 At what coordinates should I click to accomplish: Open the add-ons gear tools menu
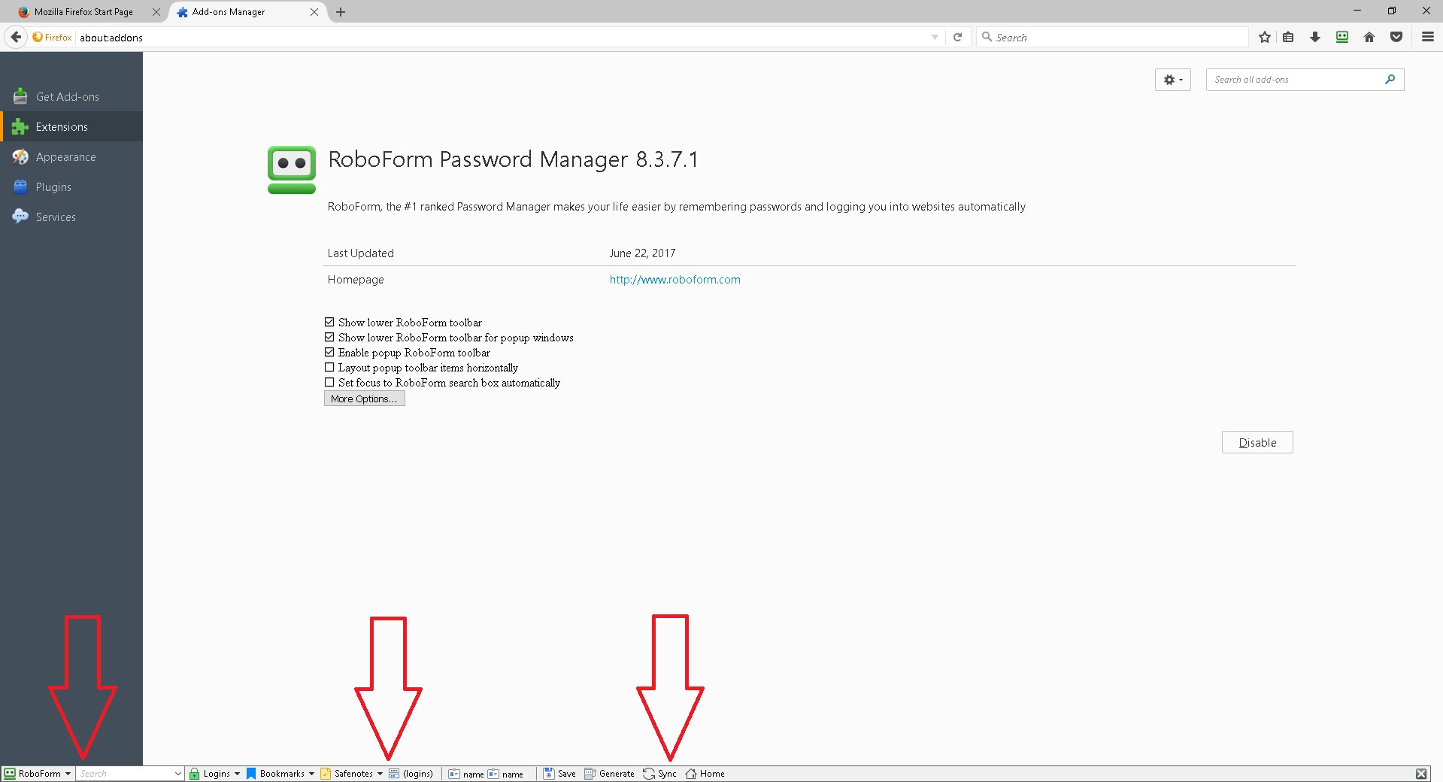[x=1172, y=80]
